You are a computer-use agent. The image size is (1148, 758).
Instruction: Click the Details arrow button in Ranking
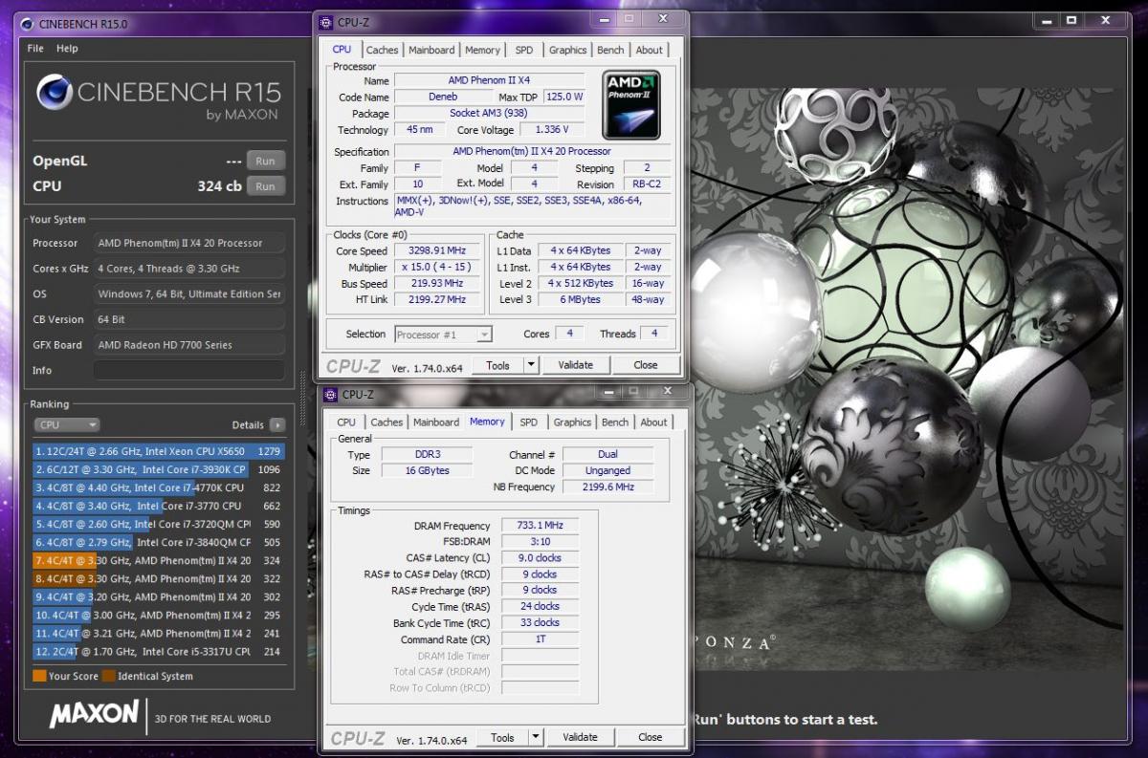[276, 424]
